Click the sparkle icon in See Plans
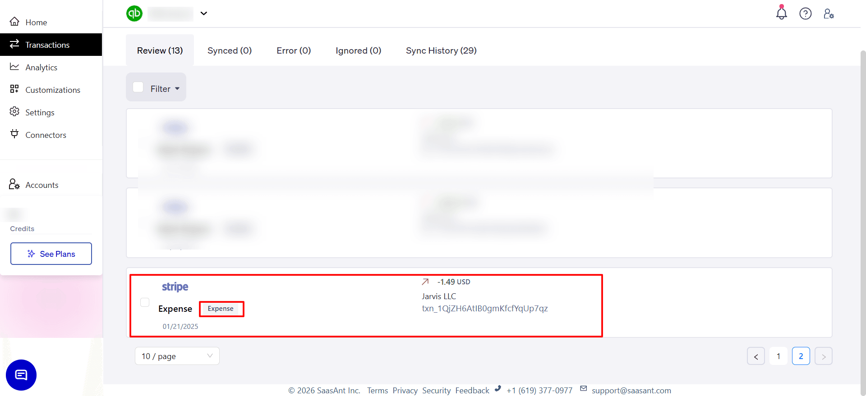 click(x=31, y=254)
